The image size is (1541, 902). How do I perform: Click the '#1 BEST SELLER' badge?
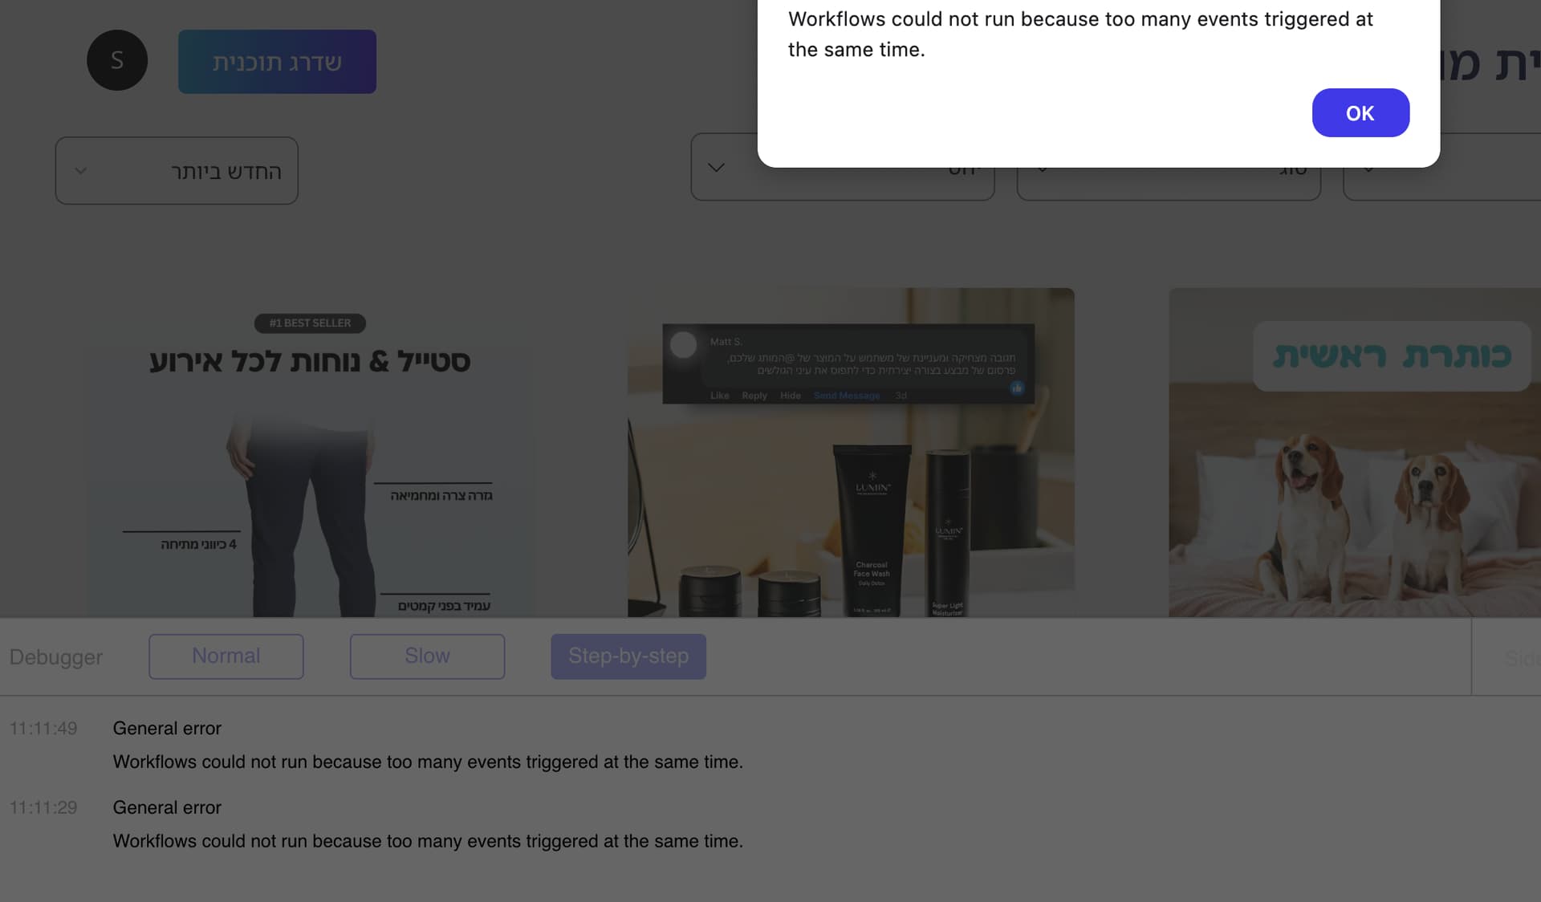(310, 323)
